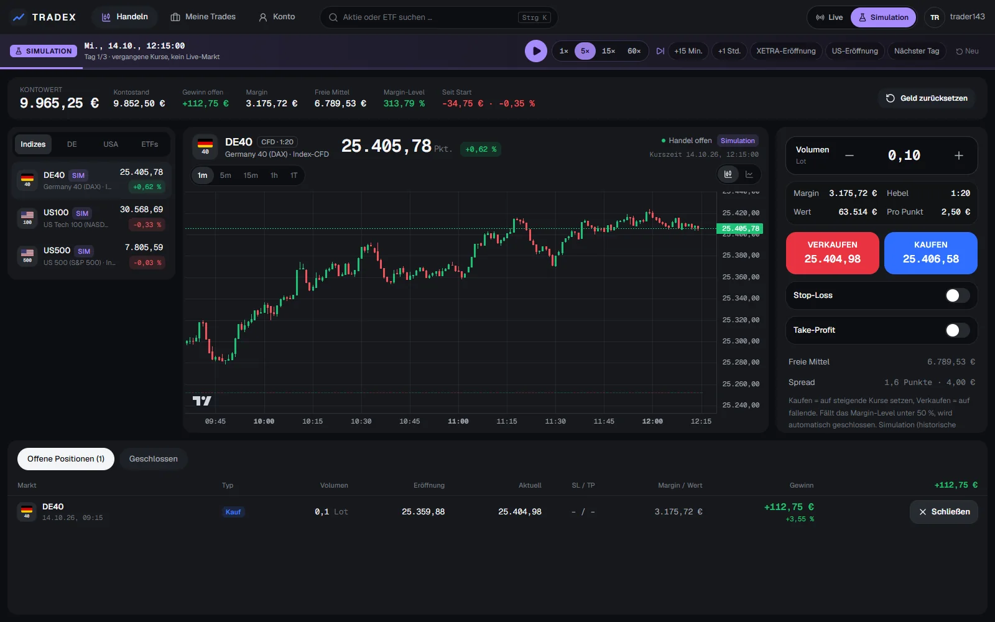Set playback speed to 60×
The width and height of the screenshot is (995, 622).
click(x=634, y=51)
